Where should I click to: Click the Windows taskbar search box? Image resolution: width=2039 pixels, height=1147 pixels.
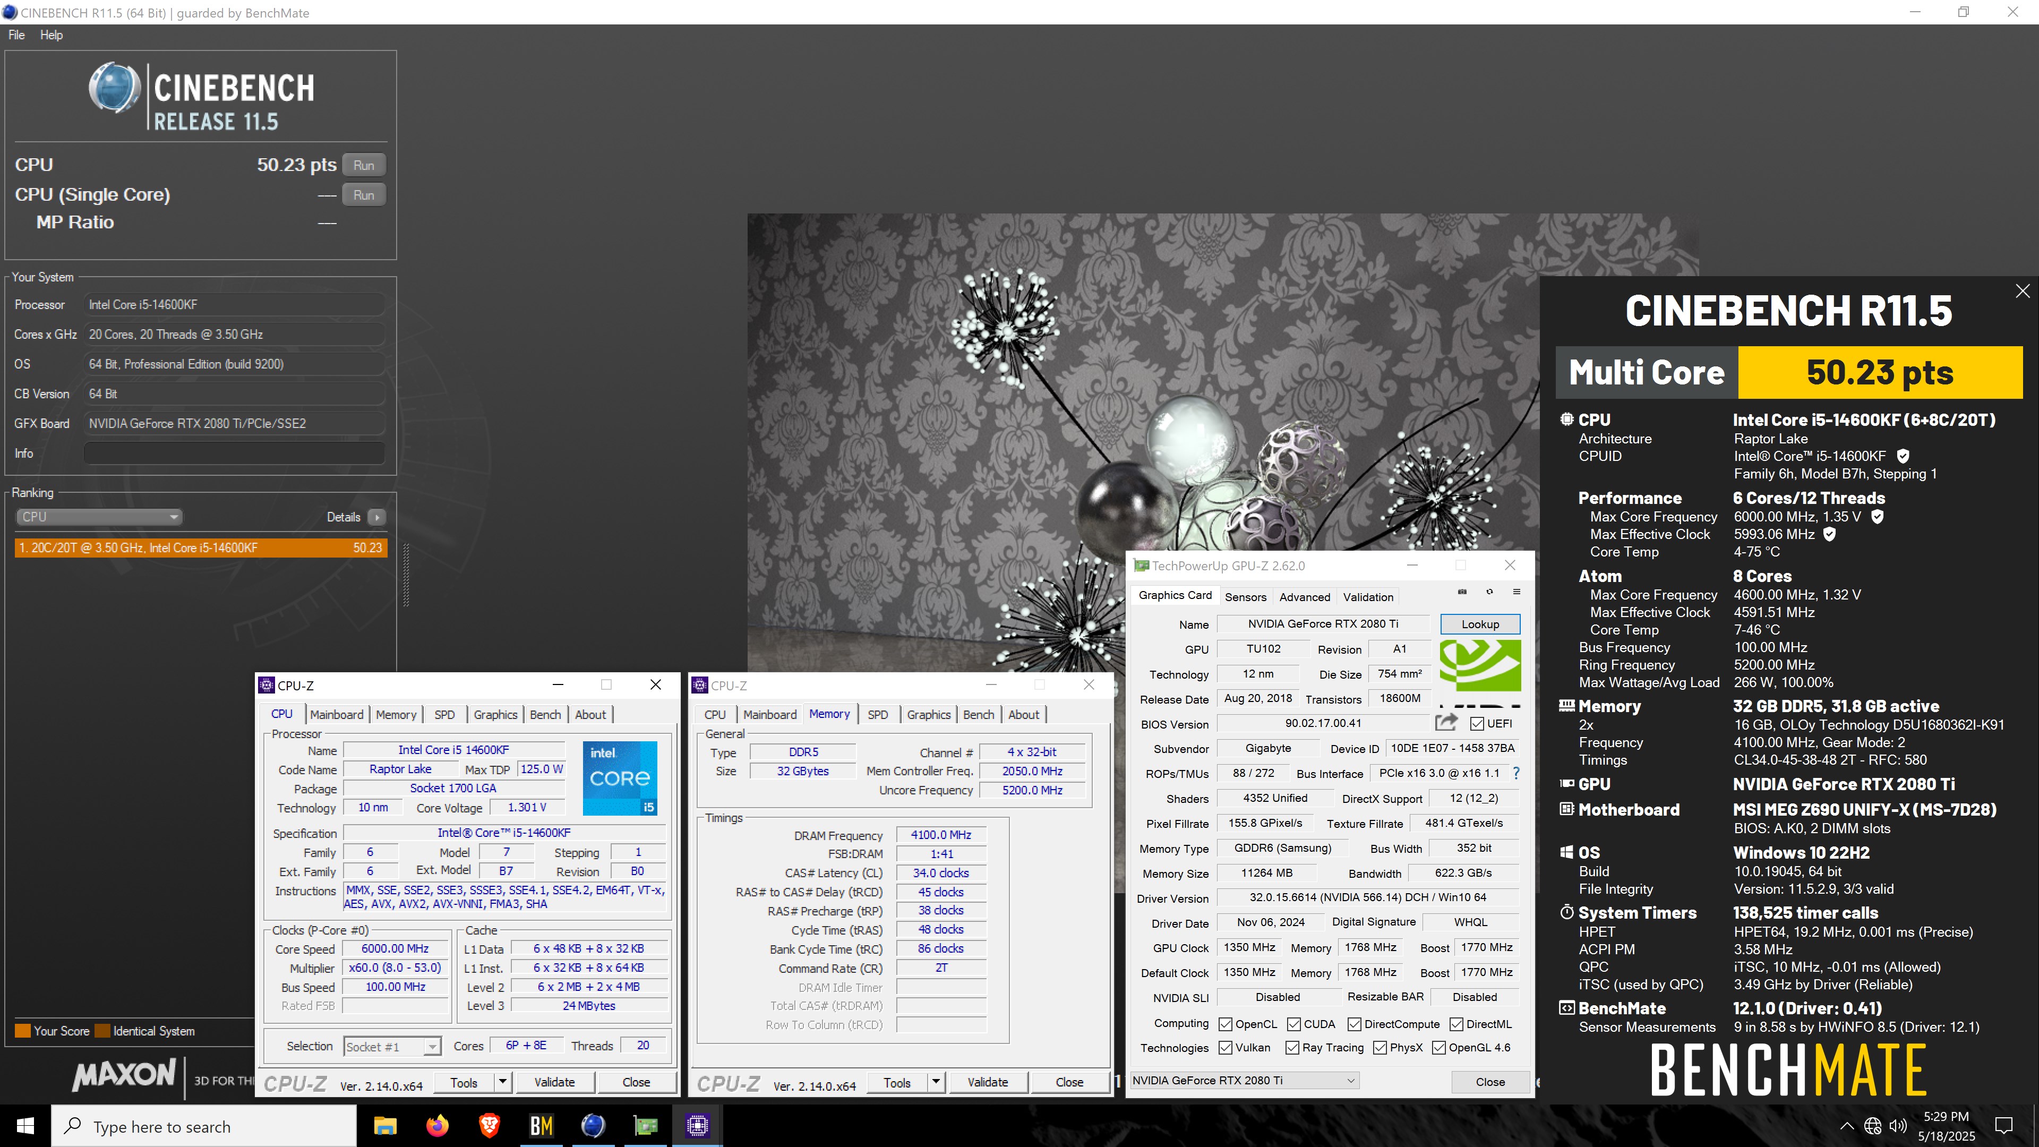[x=204, y=1126]
